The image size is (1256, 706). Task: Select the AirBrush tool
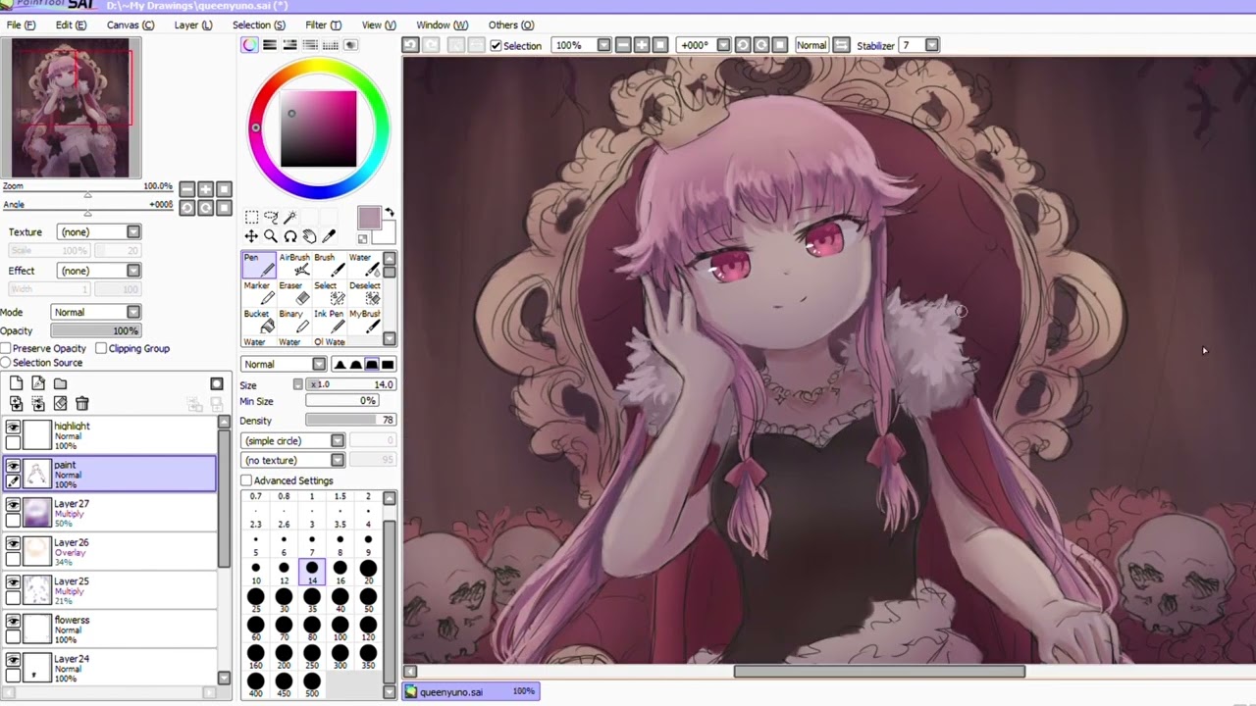(x=294, y=265)
